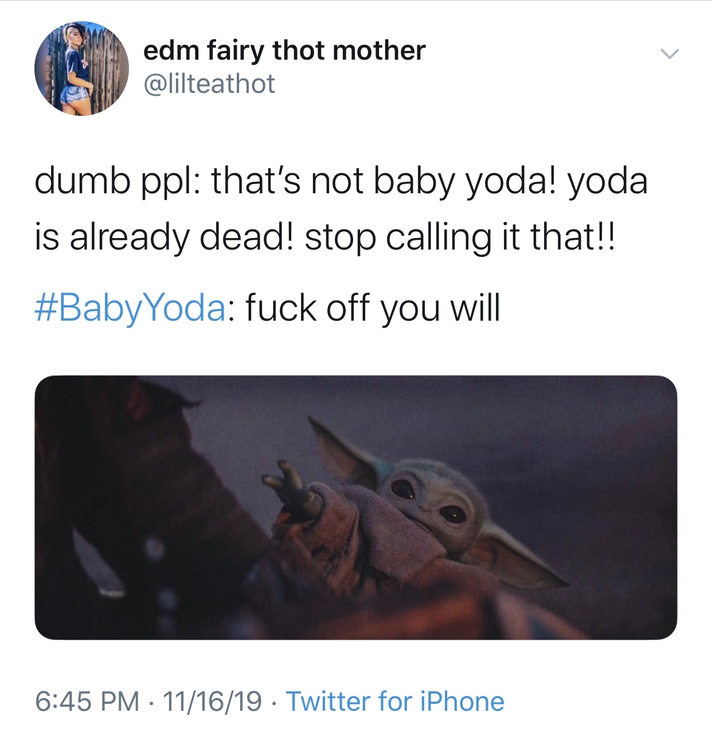The image size is (712, 736).
Task: Select the first line of tweet text
Action: tap(343, 181)
